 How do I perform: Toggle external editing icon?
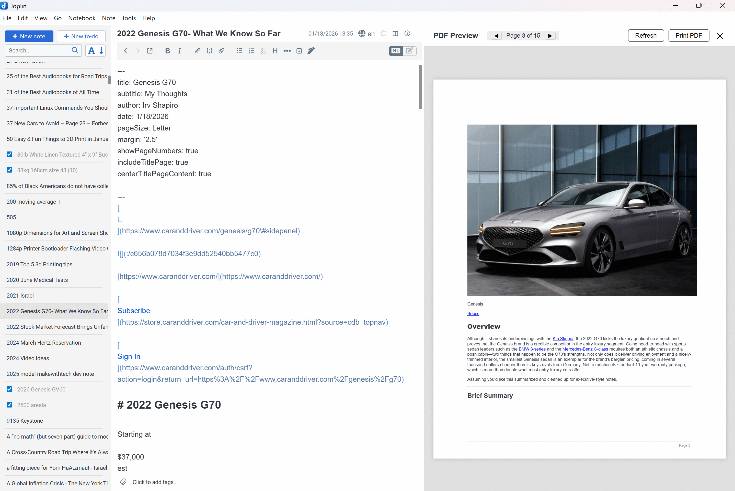(x=150, y=51)
